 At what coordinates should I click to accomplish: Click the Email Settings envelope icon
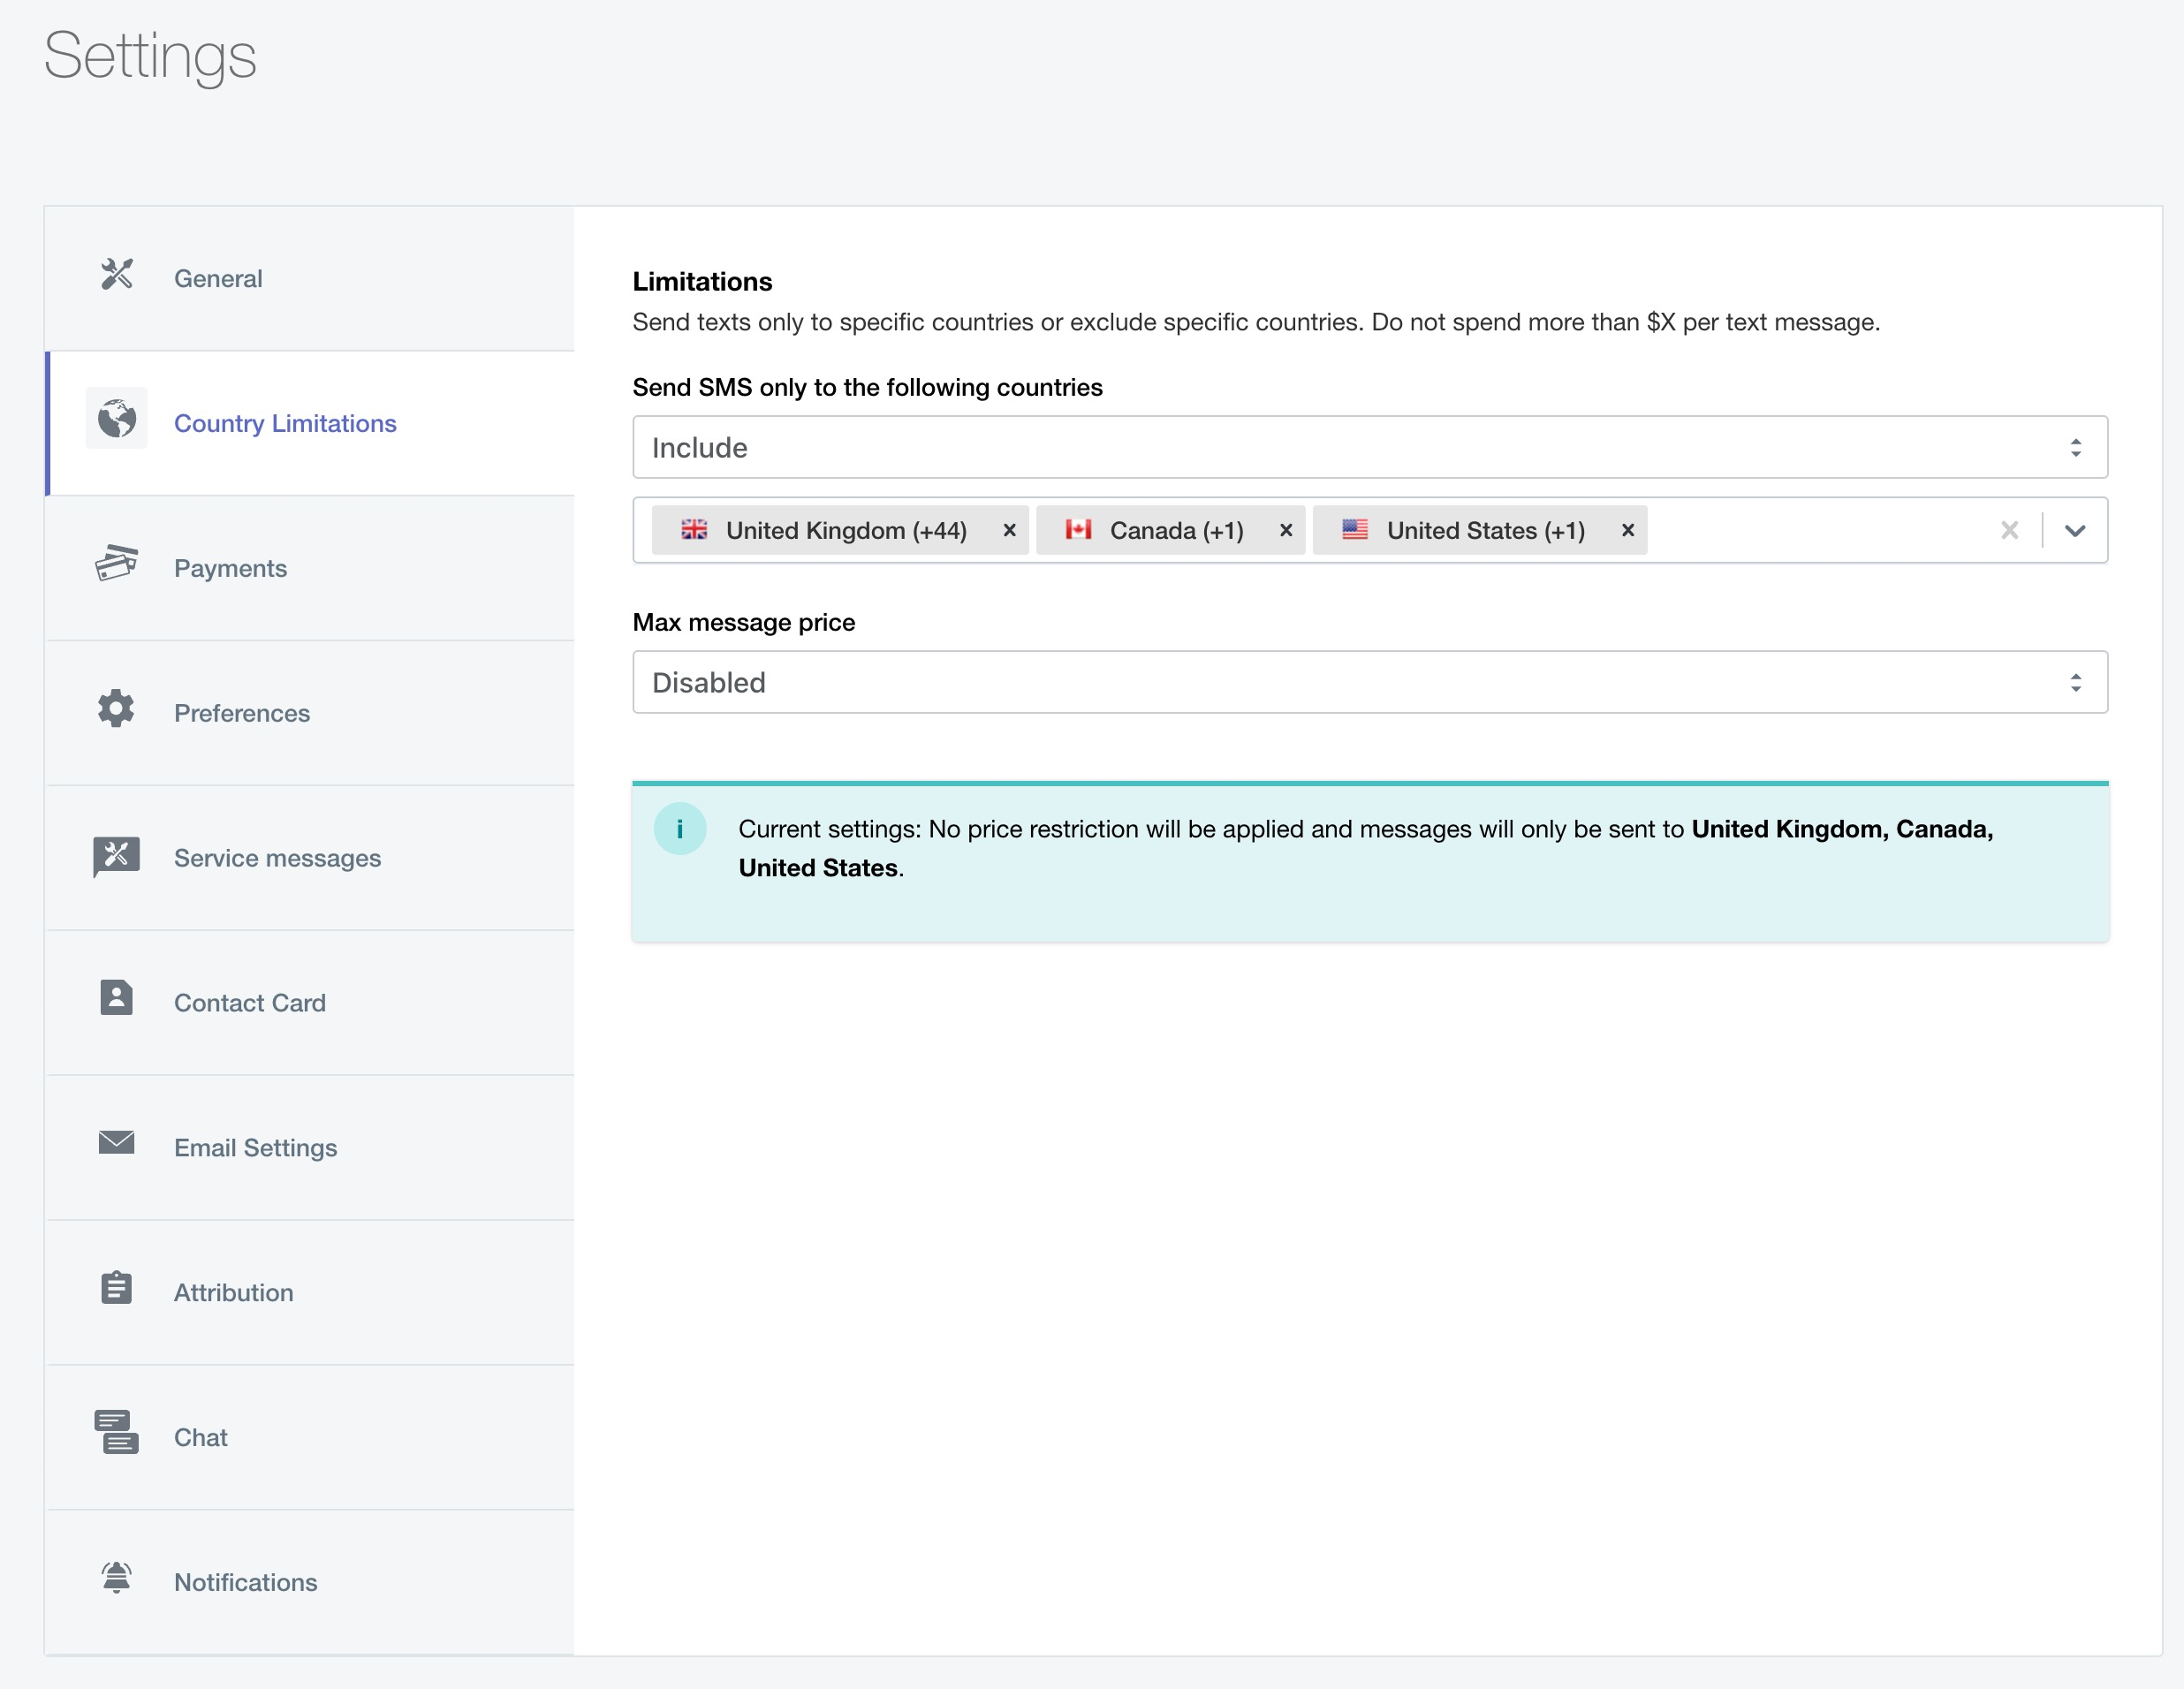tap(116, 1142)
